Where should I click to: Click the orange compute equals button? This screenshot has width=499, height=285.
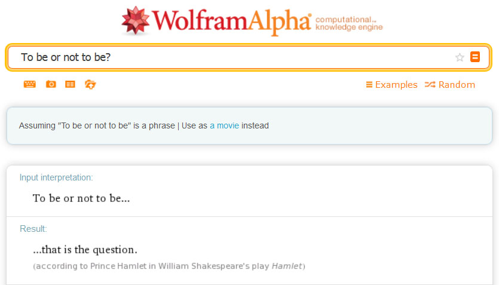pos(475,57)
